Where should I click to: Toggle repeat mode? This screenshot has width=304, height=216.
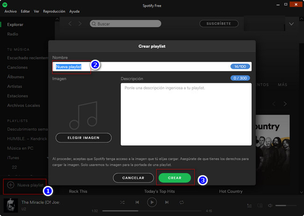coord(181,202)
